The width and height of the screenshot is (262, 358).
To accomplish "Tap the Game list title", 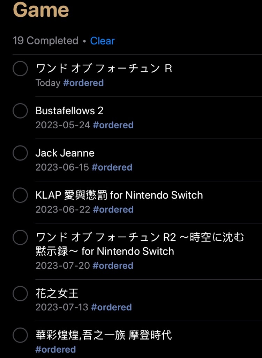I will [41, 9].
